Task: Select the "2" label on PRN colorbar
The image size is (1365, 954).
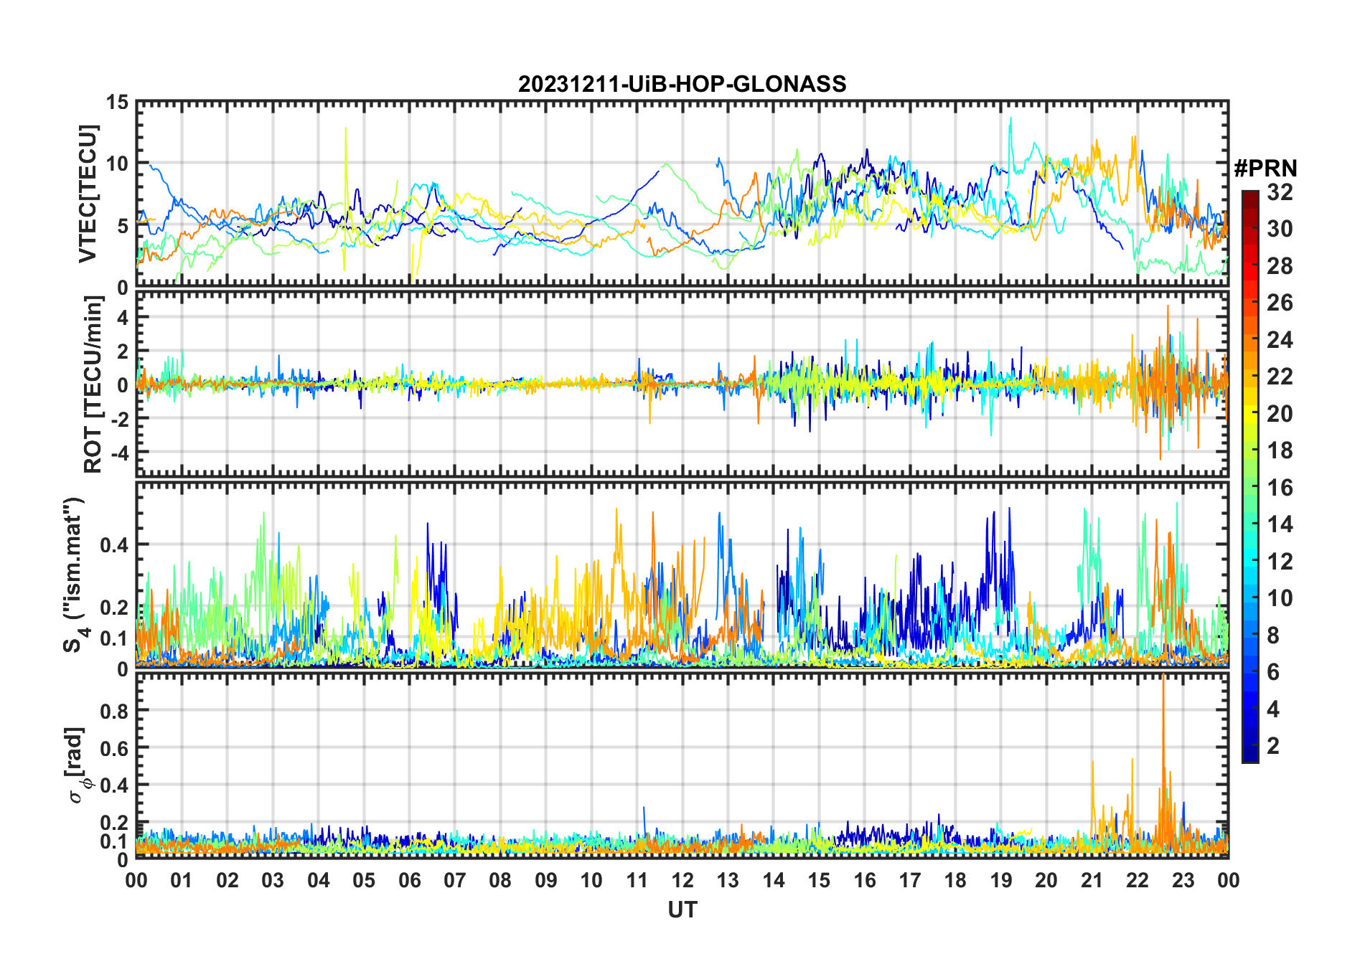Action: pyautogui.click(x=1273, y=746)
